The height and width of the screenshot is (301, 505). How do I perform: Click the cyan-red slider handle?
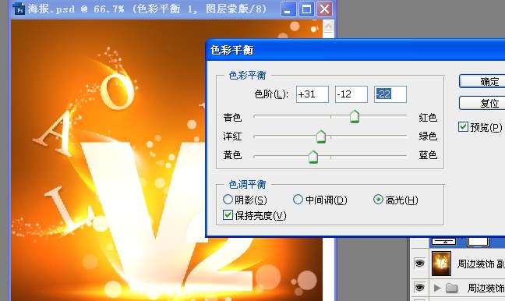click(x=355, y=117)
